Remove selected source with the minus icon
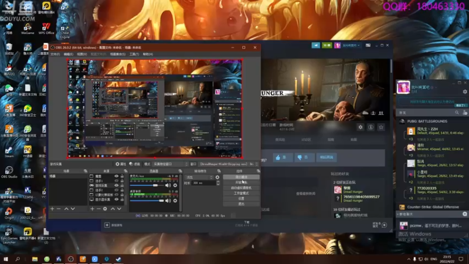Image resolution: width=469 pixels, height=264 pixels. (x=98, y=209)
